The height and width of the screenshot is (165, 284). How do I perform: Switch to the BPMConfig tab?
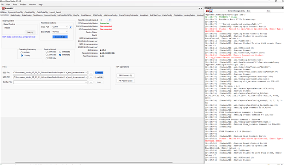97,15
